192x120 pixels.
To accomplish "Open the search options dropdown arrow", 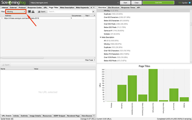I will tap(93, 12).
